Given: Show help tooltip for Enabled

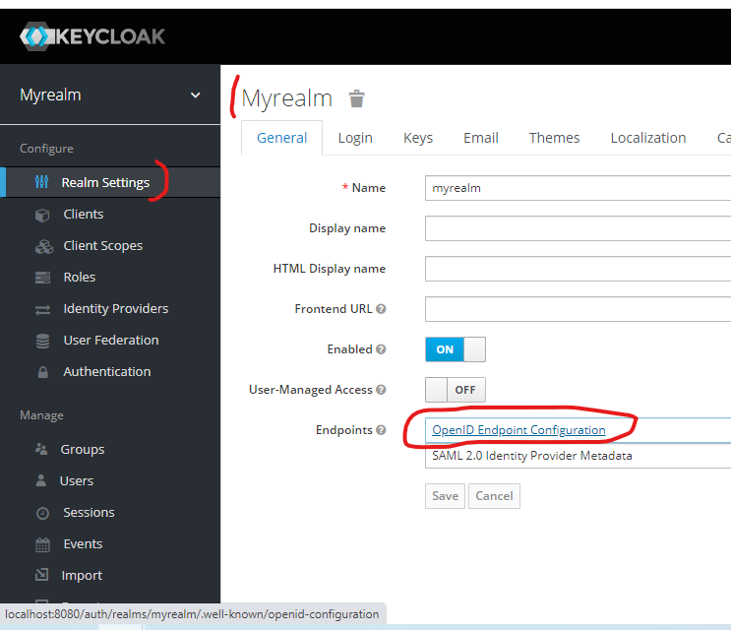Looking at the screenshot, I should [x=381, y=348].
